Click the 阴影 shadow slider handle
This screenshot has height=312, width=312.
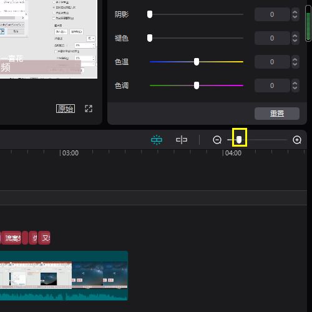coord(150,14)
